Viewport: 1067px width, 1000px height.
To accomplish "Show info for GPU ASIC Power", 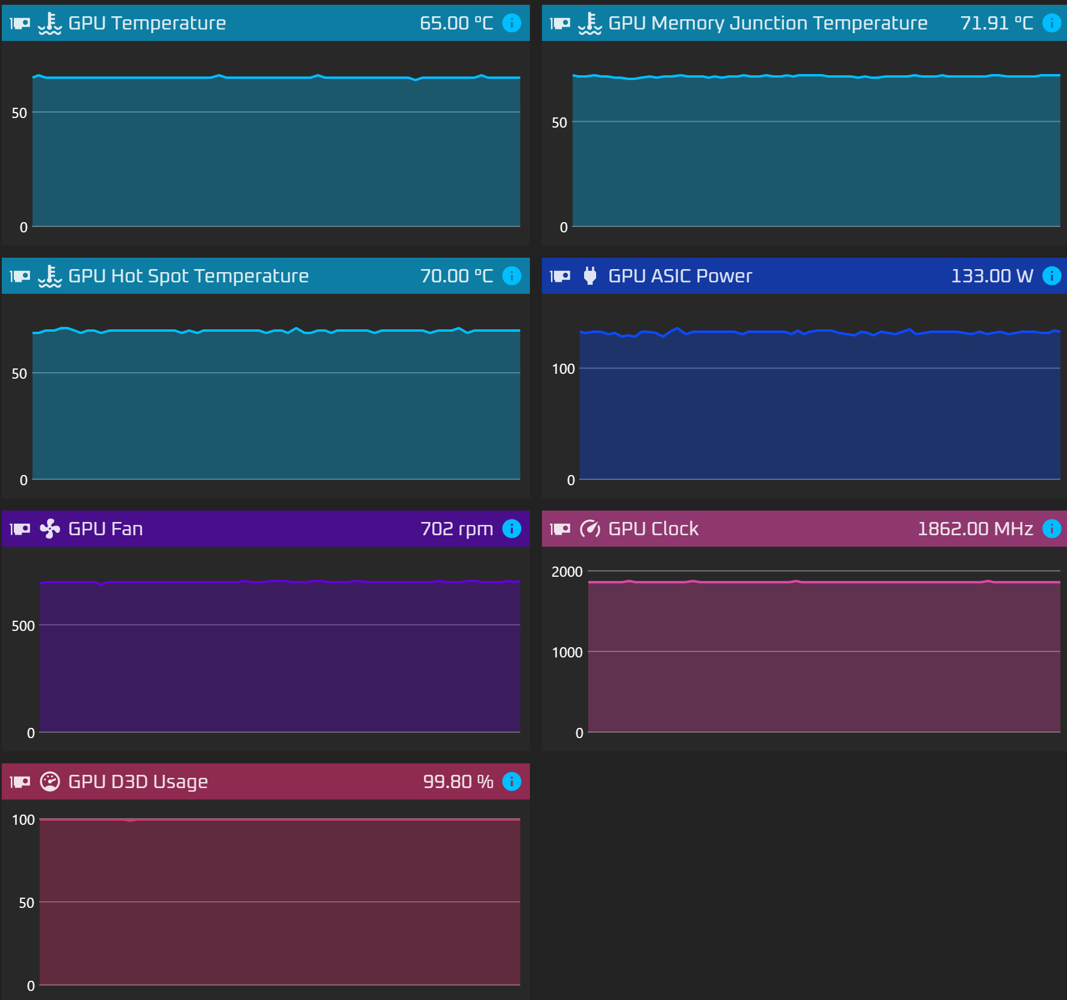I will pos(1051,276).
